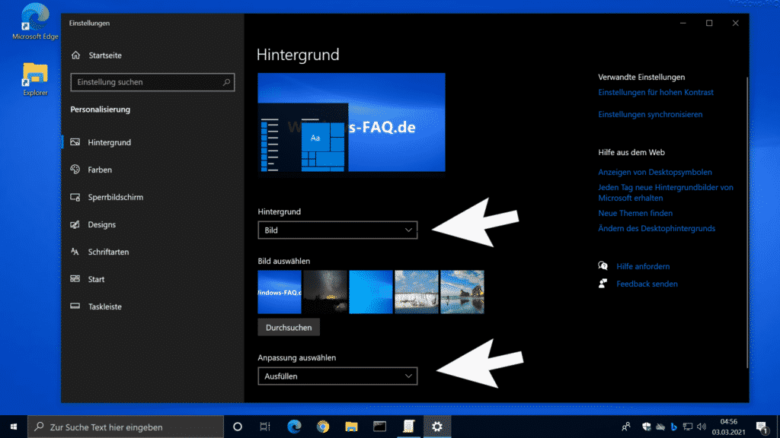Click into the Einstellung suchen field

pos(152,82)
